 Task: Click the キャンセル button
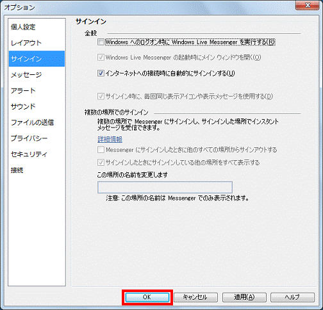click(195, 297)
